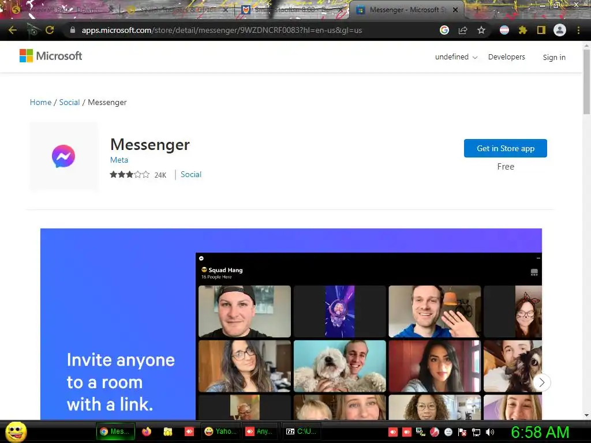The height and width of the screenshot is (443, 591).
Task: Click the network tray icon
Action: coord(476,432)
